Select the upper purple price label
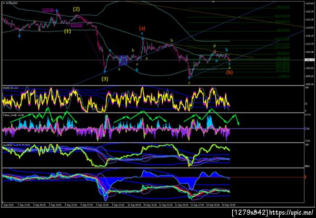The width and height of the screenshot is (316, 218). click(x=48, y=11)
